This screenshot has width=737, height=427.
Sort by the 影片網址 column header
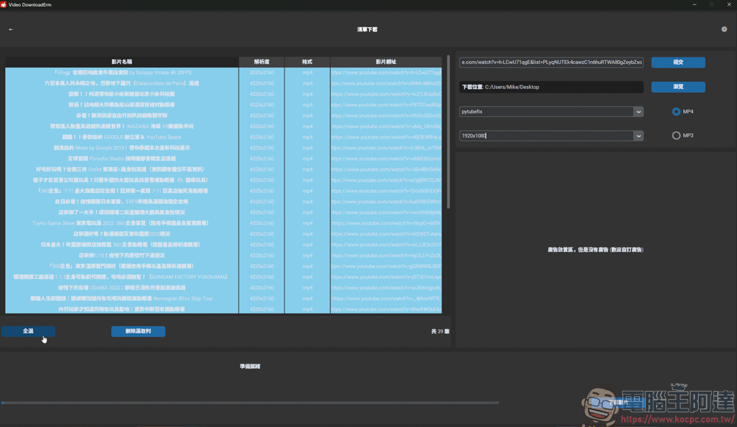pyautogui.click(x=386, y=62)
